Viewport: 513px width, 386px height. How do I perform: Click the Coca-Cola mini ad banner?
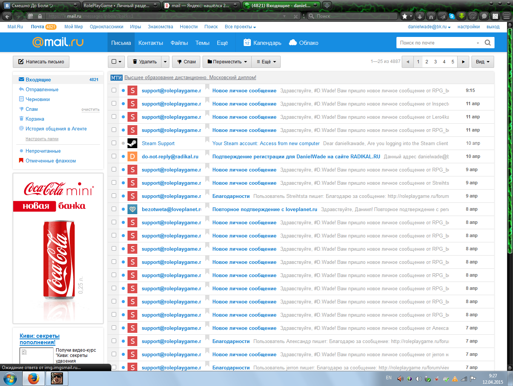pyautogui.click(x=58, y=248)
